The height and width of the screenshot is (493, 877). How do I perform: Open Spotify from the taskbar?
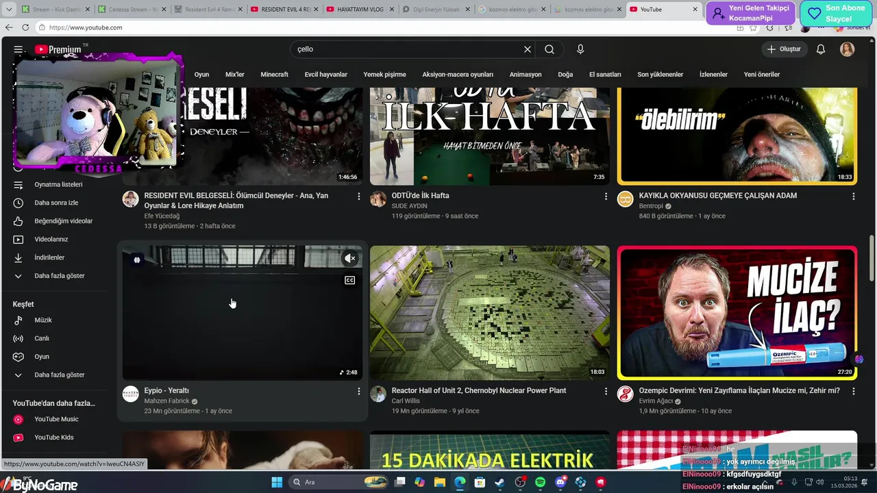[540, 482]
